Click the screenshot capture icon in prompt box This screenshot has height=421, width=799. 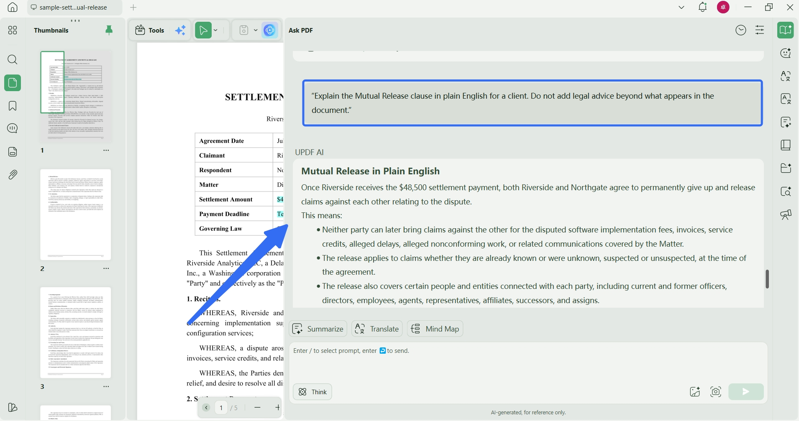click(x=716, y=392)
